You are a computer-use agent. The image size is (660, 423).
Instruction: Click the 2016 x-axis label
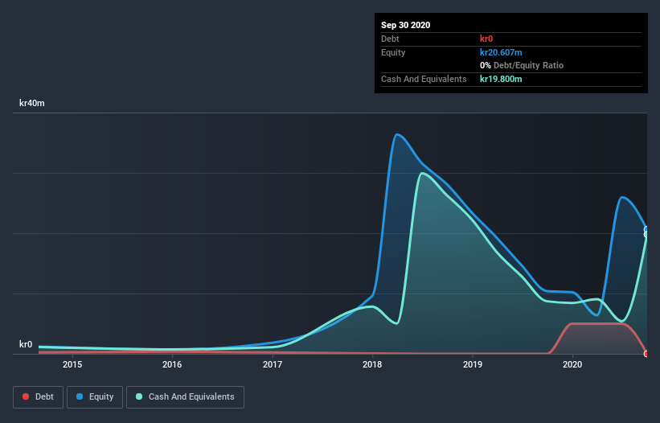(172, 364)
